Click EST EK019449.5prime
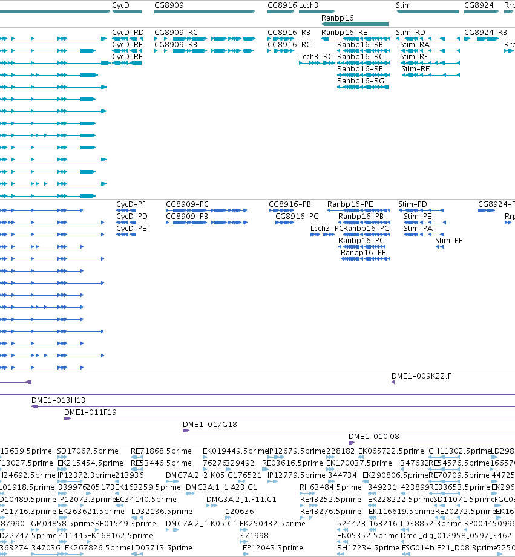The height and width of the screenshot is (557, 515). 205,458
